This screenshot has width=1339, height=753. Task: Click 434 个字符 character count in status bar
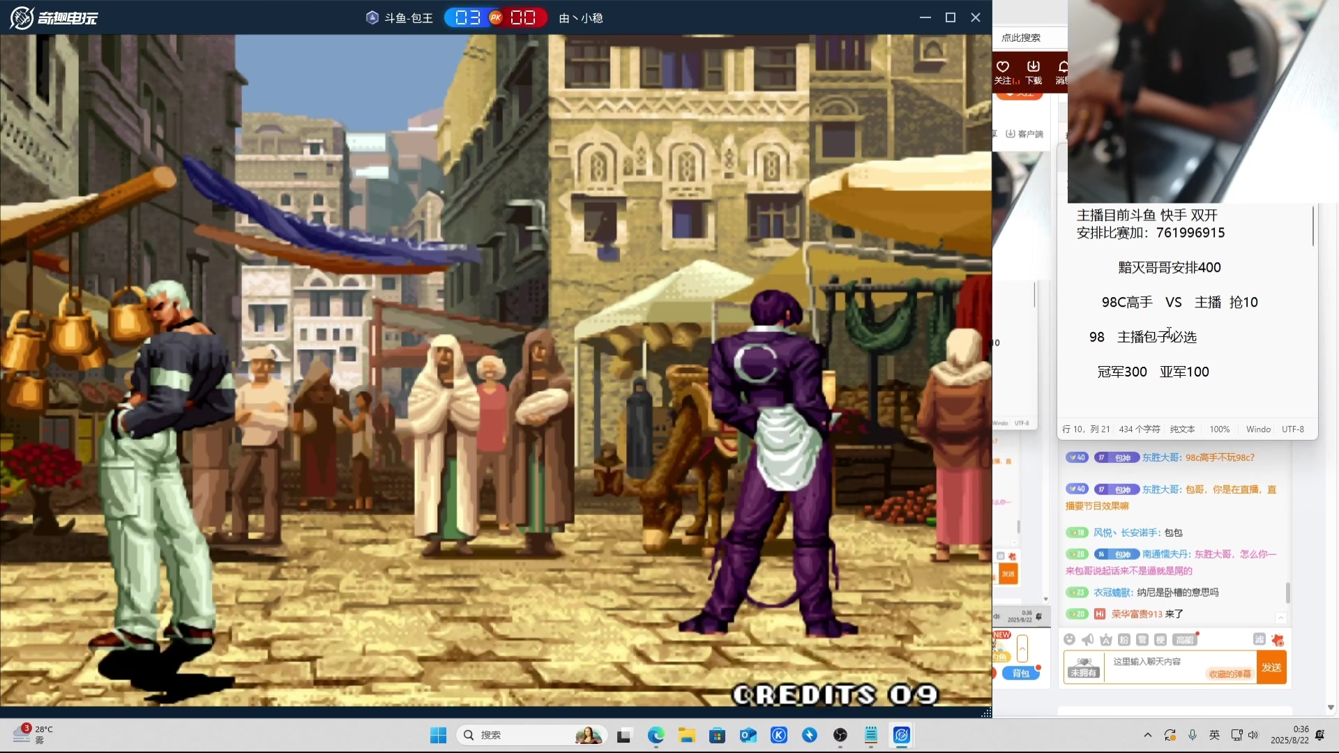(x=1140, y=429)
